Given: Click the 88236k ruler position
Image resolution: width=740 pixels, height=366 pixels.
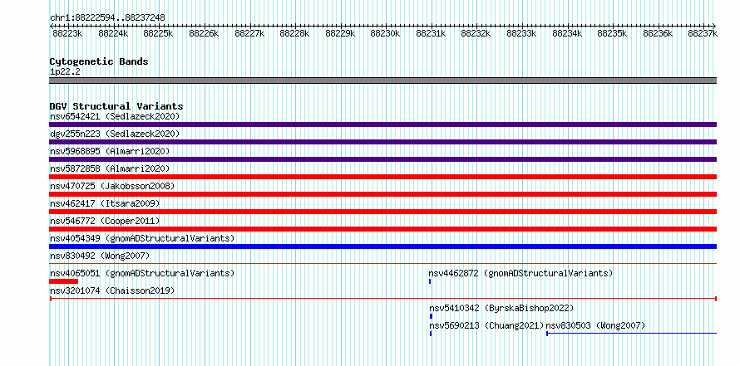Looking at the screenshot, I should pos(658,33).
